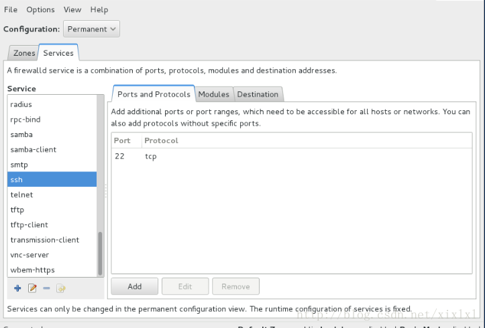Open the Options menu
The width and height of the screenshot is (485, 328).
[40, 9]
